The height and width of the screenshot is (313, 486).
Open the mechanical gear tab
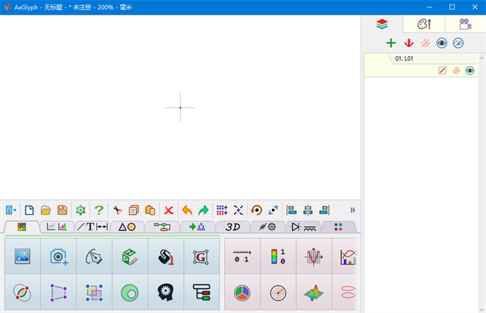pos(267,226)
